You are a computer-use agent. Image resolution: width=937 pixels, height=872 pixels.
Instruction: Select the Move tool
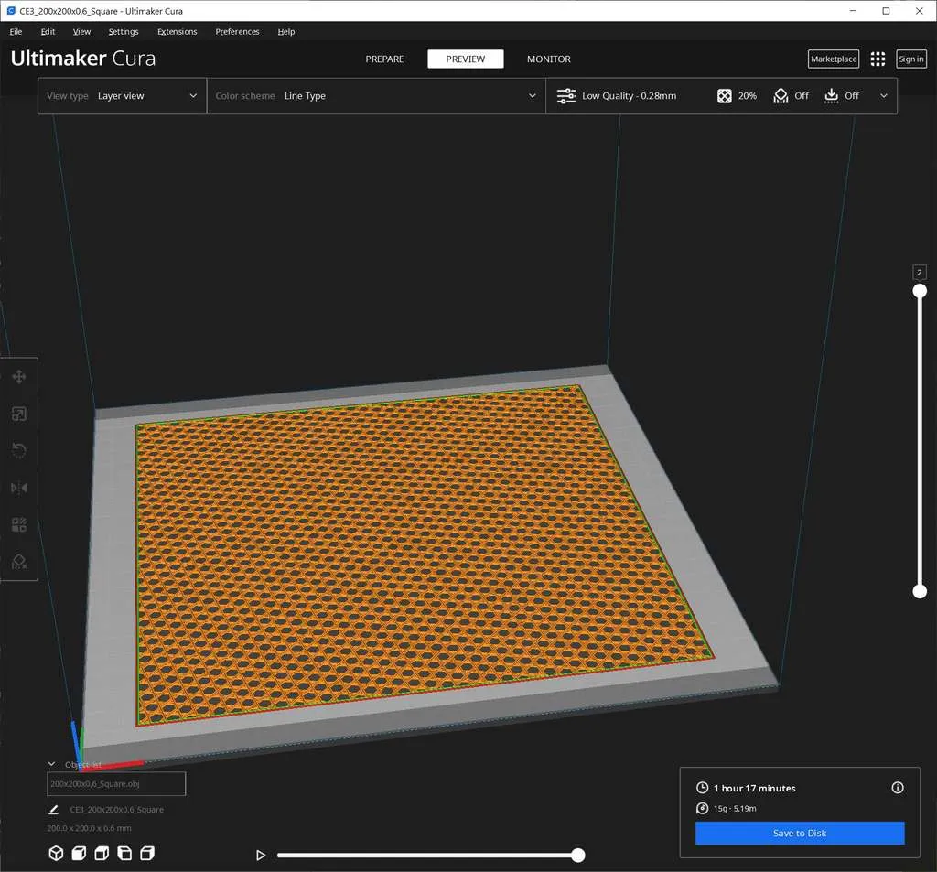(x=18, y=376)
